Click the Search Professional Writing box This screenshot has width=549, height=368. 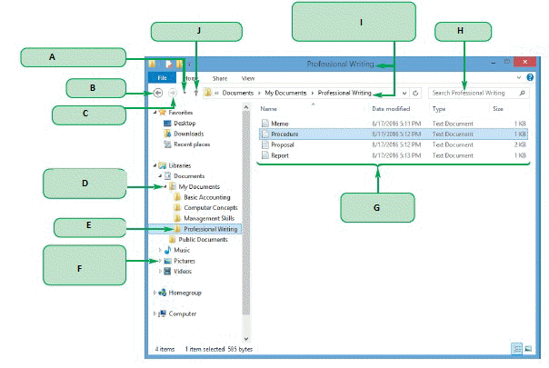[x=473, y=93]
